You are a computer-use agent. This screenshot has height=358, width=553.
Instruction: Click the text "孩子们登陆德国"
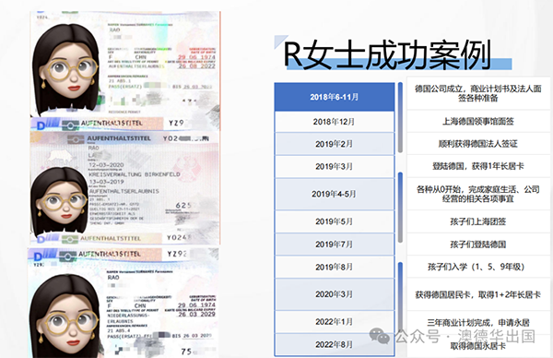coord(477,245)
